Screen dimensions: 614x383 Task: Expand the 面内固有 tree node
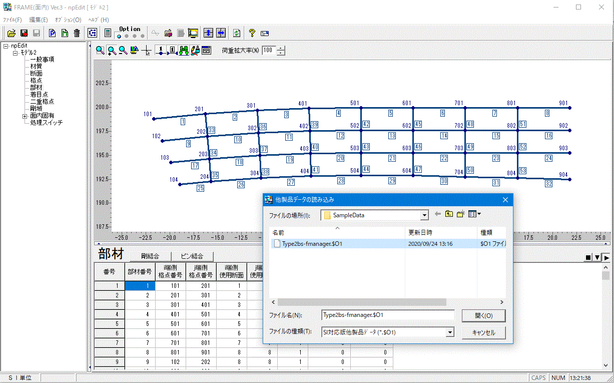tap(25, 116)
